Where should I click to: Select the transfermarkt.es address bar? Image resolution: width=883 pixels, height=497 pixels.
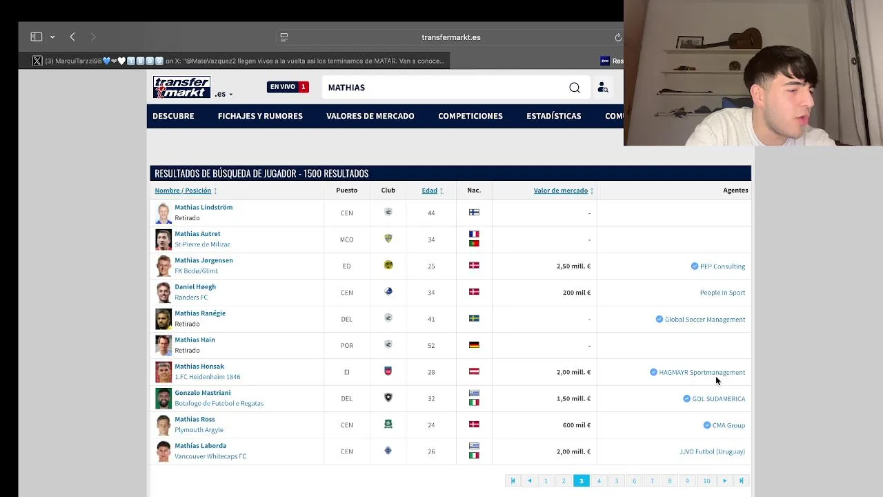(x=450, y=37)
